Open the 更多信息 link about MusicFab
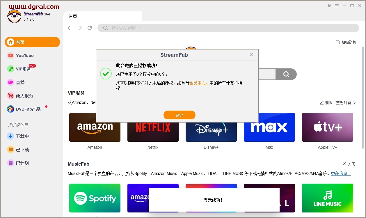The image size is (366, 218). pos(340,173)
